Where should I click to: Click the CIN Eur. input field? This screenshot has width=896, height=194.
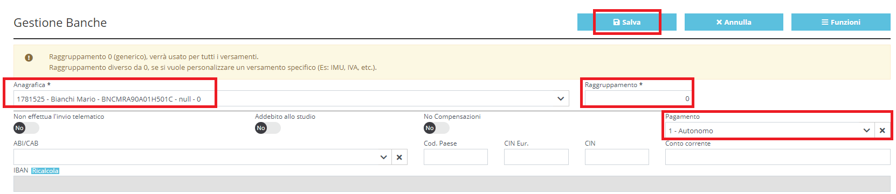536,157
